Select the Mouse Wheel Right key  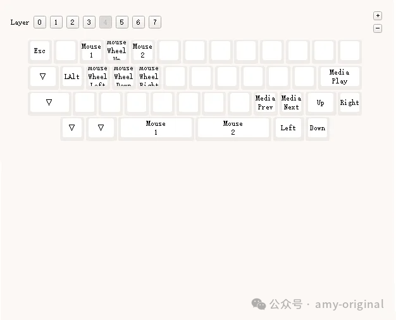click(x=149, y=77)
